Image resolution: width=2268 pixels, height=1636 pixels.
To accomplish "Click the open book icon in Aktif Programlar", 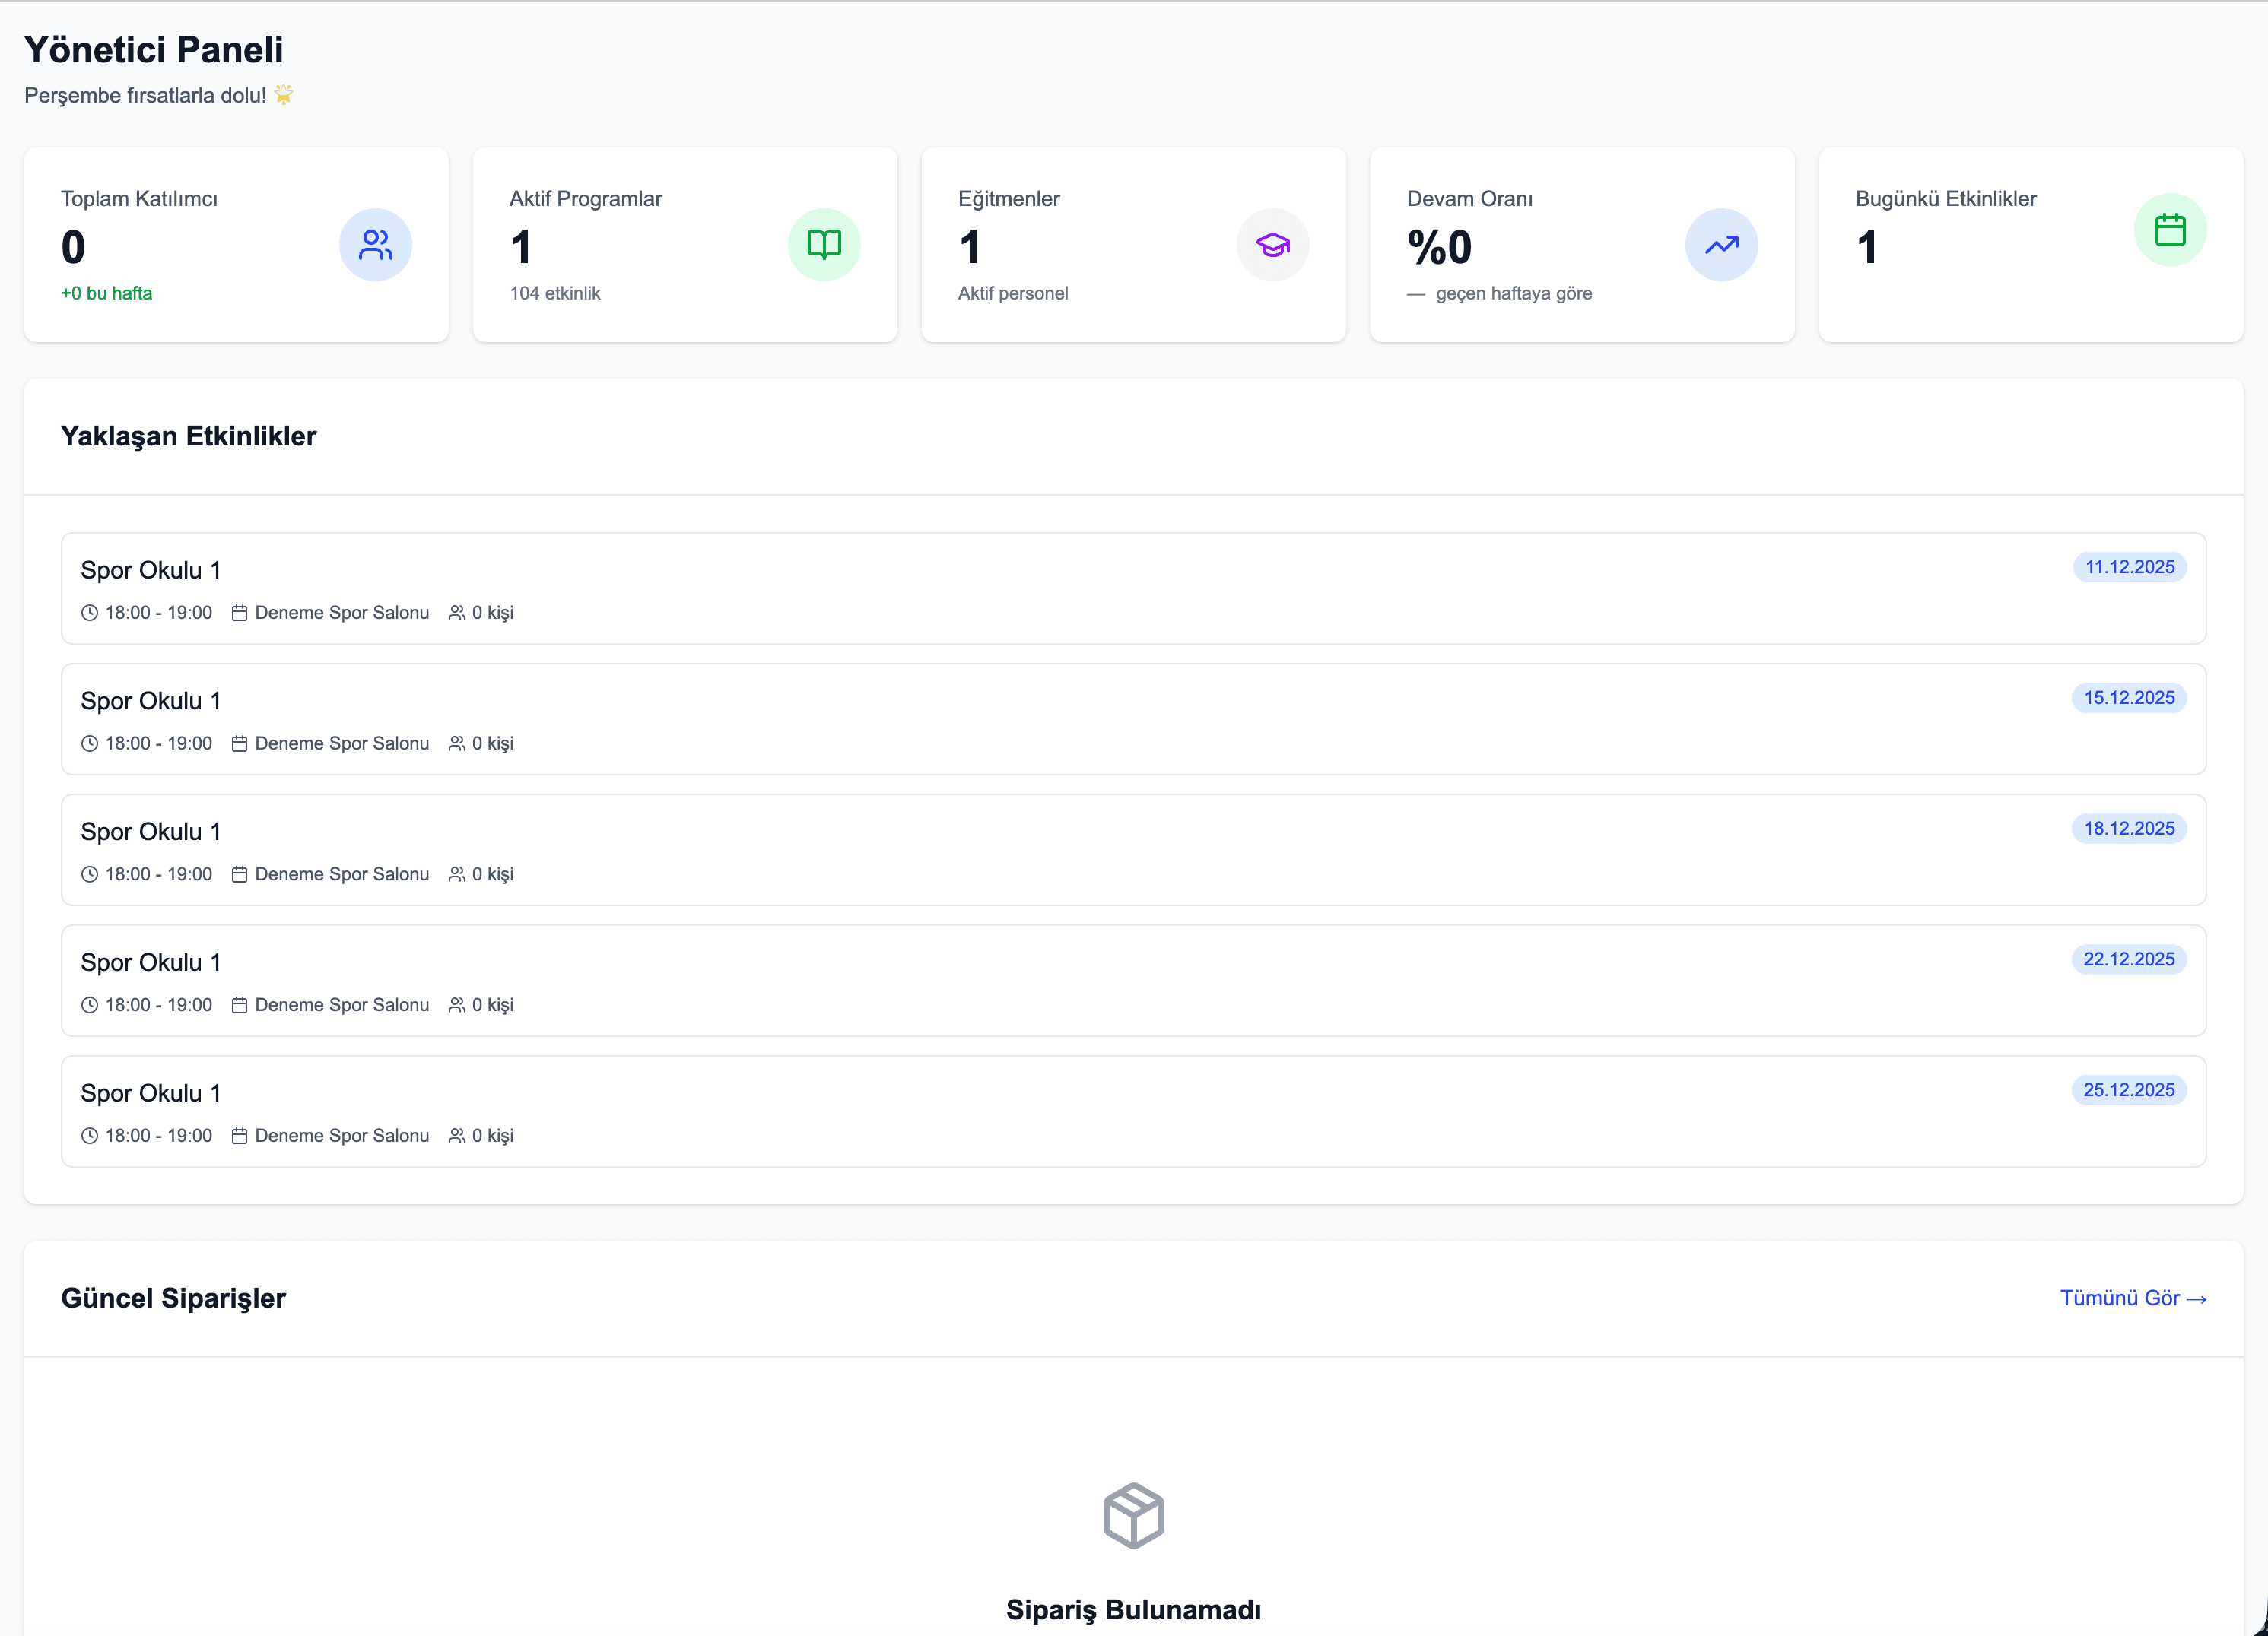I will [x=823, y=245].
